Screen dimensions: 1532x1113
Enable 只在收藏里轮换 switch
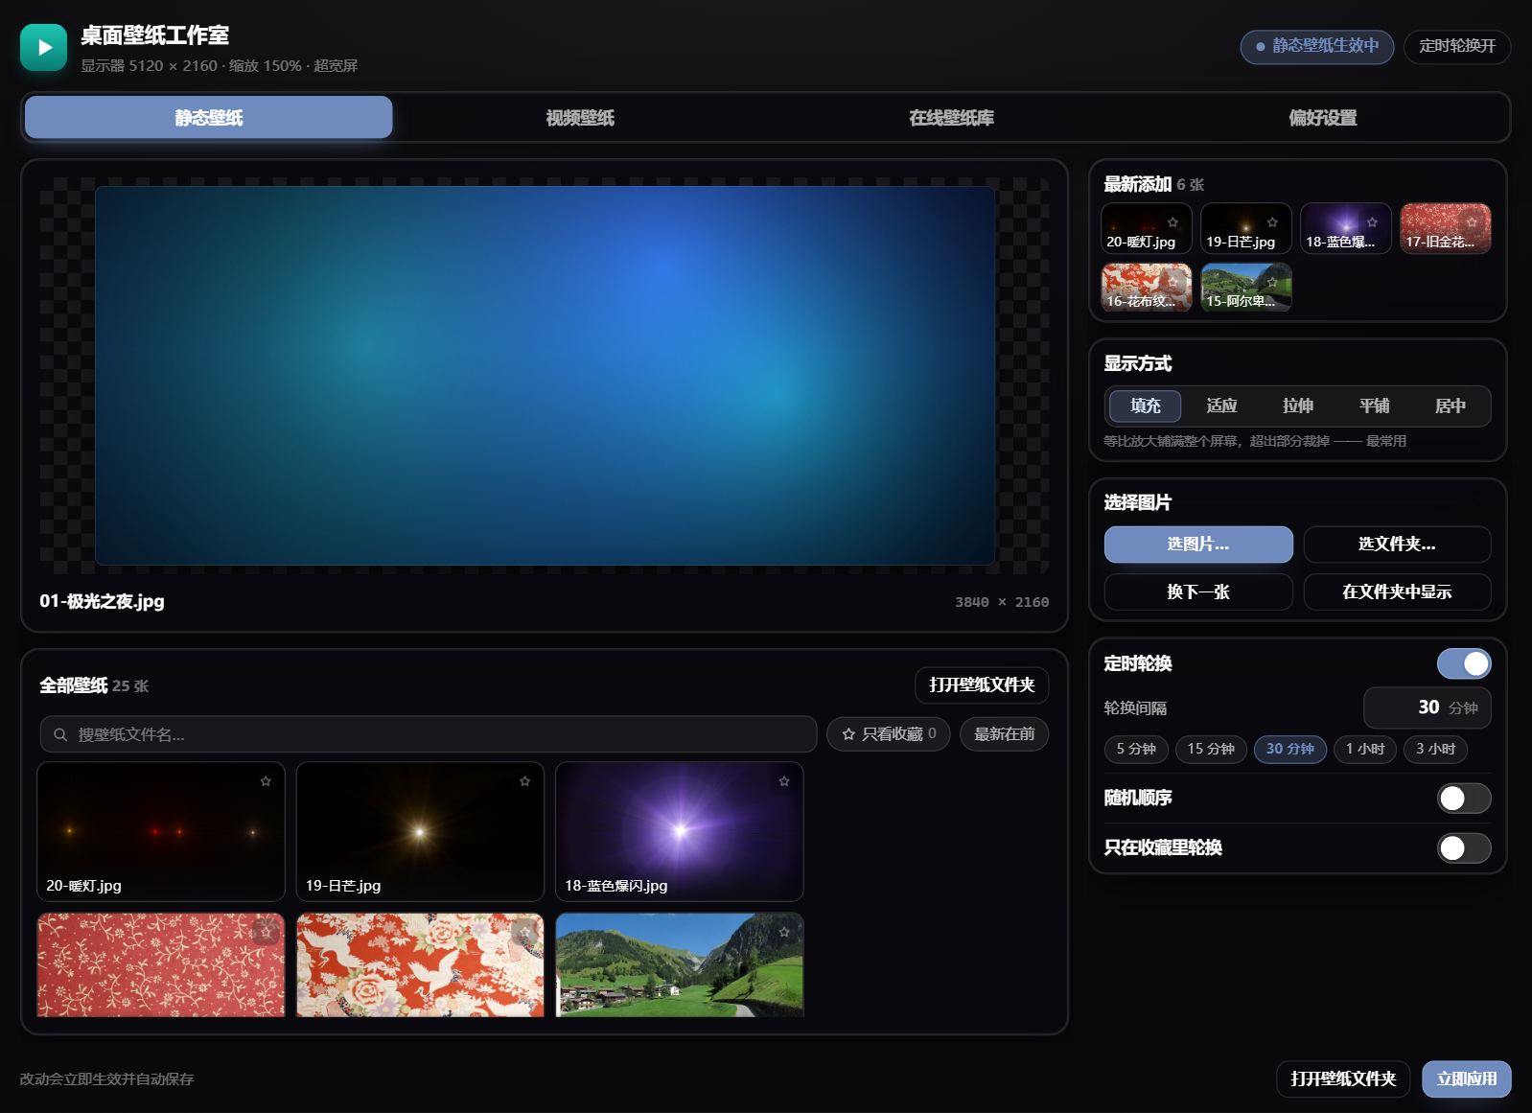coord(1464,847)
